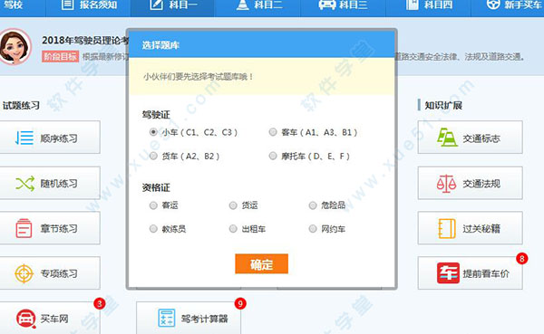Click the 章节练习 red page icon
Viewport: 544px width, 334px height.
click(x=24, y=228)
